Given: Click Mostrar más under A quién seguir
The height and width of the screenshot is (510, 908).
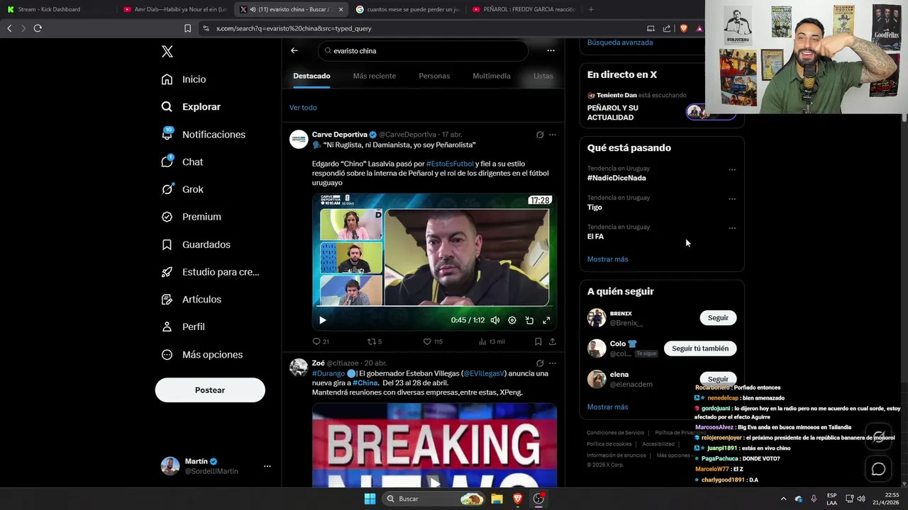Looking at the screenshot, I should (607, 407).
